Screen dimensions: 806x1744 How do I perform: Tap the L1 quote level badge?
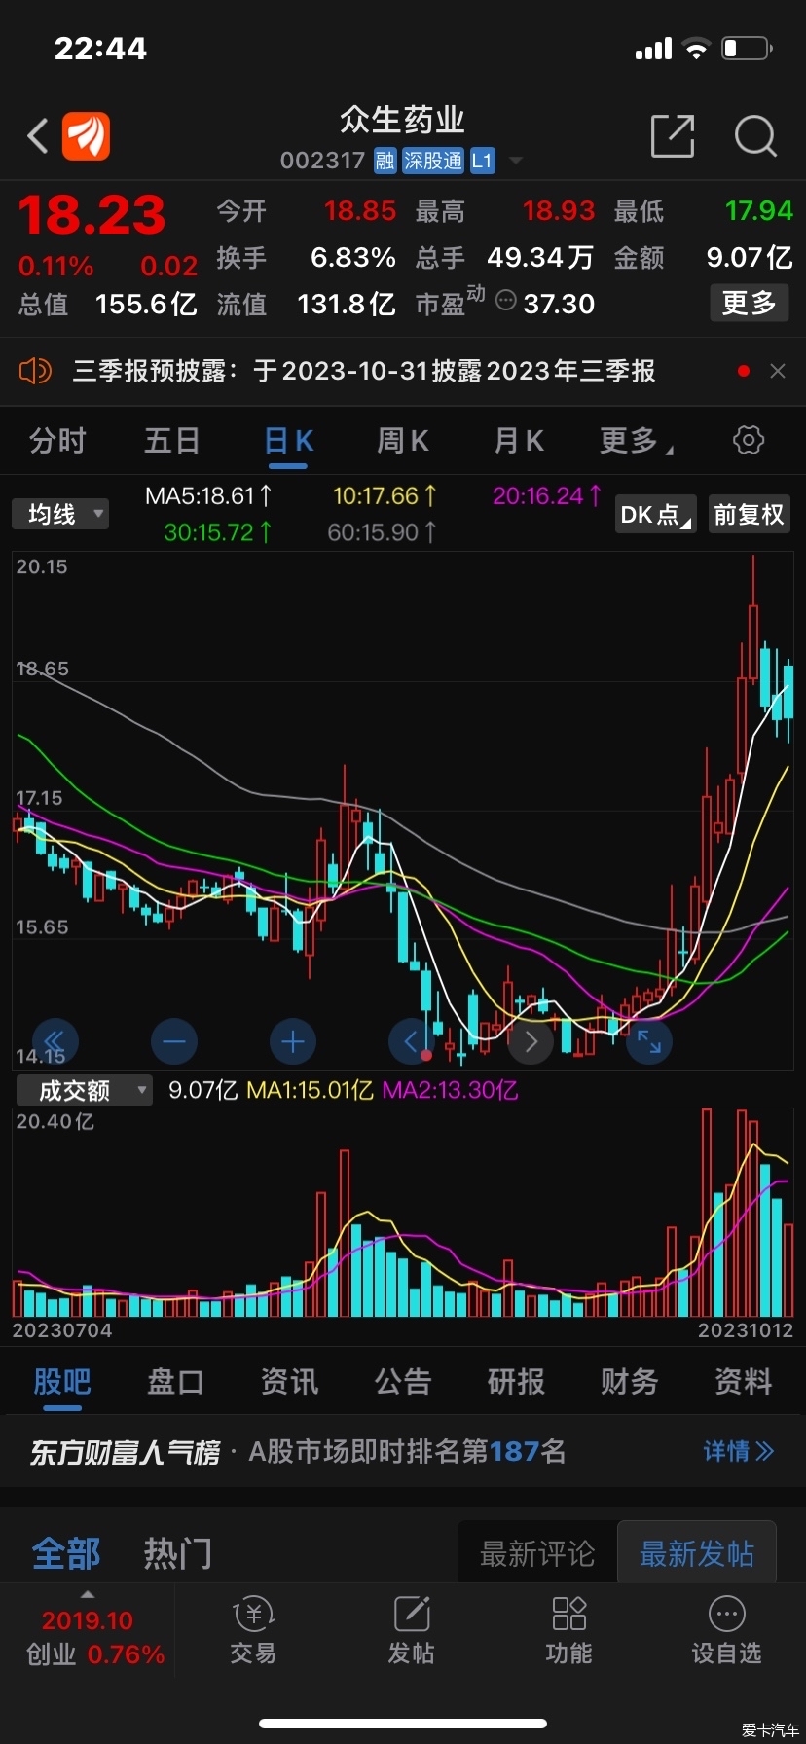(x=483, y=161)
